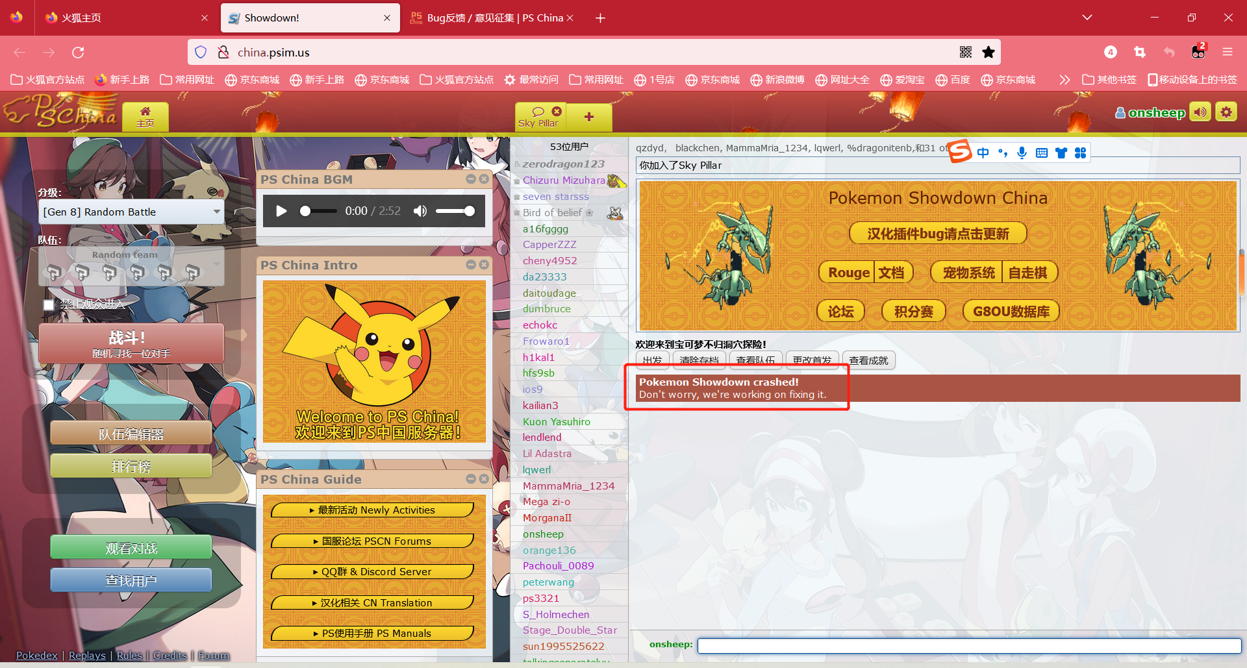Click the home icon tab

tap(145, 117)
